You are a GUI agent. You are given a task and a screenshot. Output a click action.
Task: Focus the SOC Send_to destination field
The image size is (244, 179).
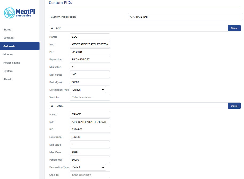pos(90,97)
